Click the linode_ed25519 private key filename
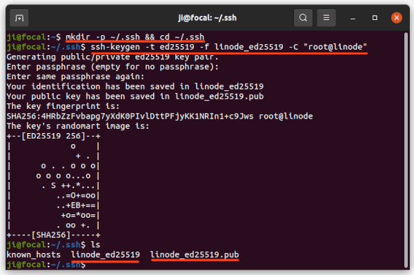414x275 pixels. click(106, 255)
